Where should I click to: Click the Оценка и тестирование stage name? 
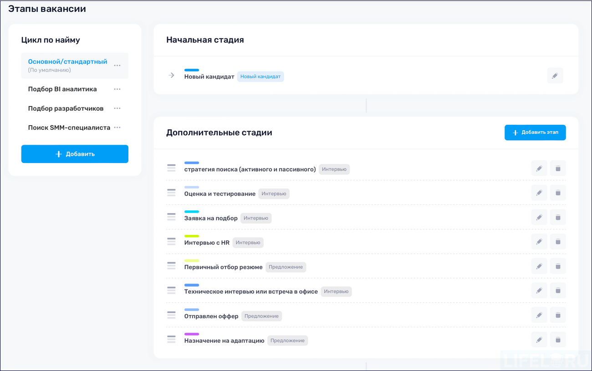[x=220, y=194]
